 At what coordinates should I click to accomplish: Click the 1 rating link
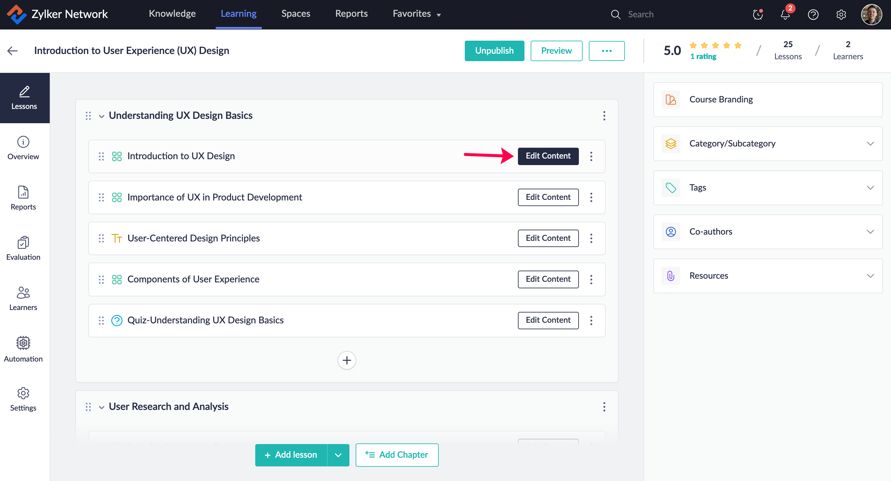(x=703, y=56)
